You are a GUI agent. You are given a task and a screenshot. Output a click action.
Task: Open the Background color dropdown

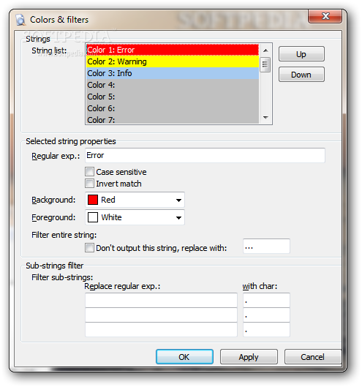[135, 200]
